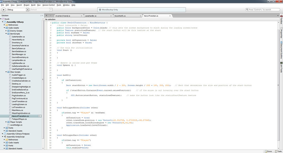The width and height of the screenshot is (283, 153).
Task: Select FogActivation.cs file
Action: [19, 95]
